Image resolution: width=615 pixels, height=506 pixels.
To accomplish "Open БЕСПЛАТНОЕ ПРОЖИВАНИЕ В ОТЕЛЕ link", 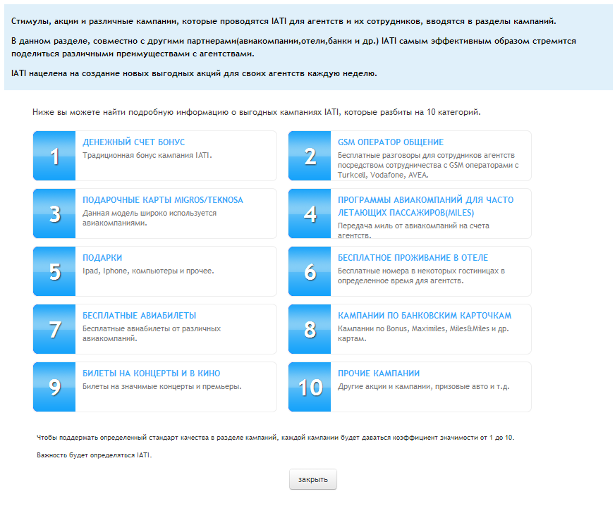I will tap(413, 258).
